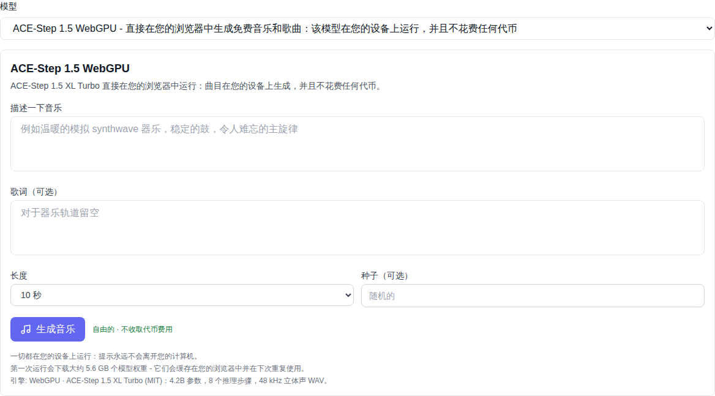Screen dimensions: 715x396
Task: Click the 种子 seed input field
Action: point(533,296)
